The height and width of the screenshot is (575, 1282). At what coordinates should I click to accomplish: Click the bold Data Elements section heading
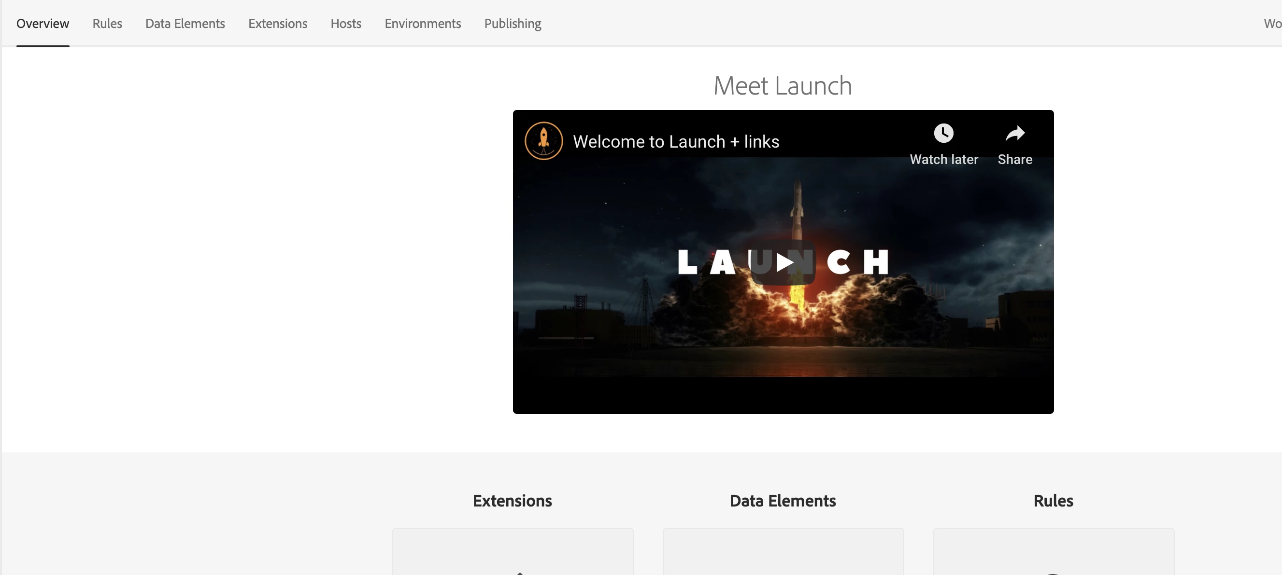(783, 500)
